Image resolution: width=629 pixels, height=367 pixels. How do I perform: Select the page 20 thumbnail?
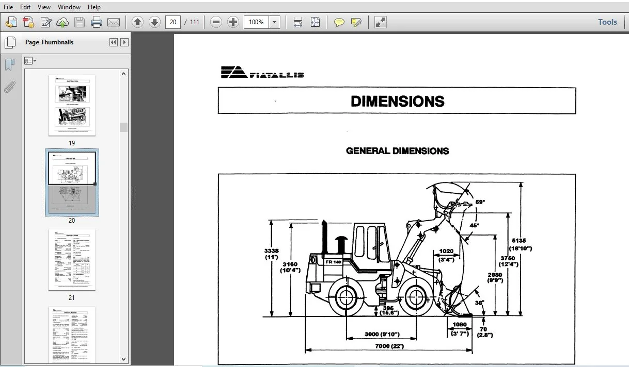click(x=72, y=182)
